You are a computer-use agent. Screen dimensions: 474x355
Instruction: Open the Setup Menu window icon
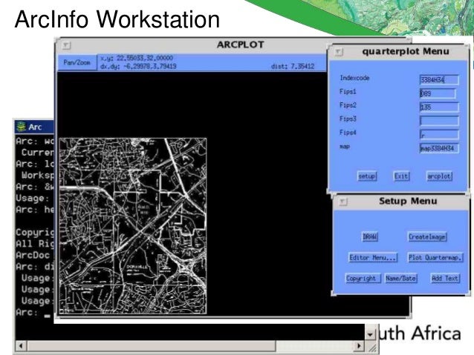pyautogui.click(x=343, y=201)
